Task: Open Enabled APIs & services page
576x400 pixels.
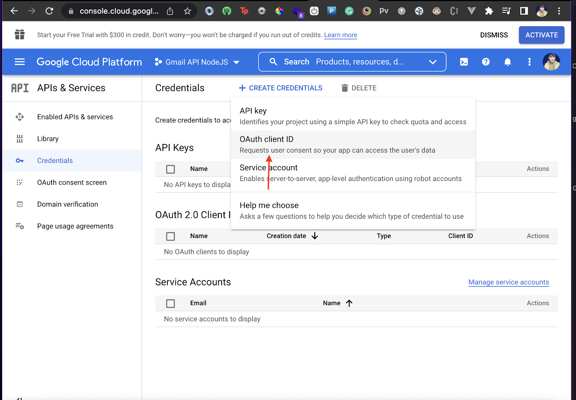Action: pos(75,117)
